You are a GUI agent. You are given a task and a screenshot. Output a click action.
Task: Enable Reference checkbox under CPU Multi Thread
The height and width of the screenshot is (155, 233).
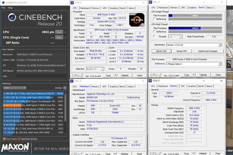(x=154, y=32)
